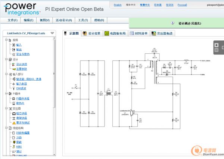
Task: Switch to the 示意图 tab
Action: pyautogui.click(x=72, y=34)
